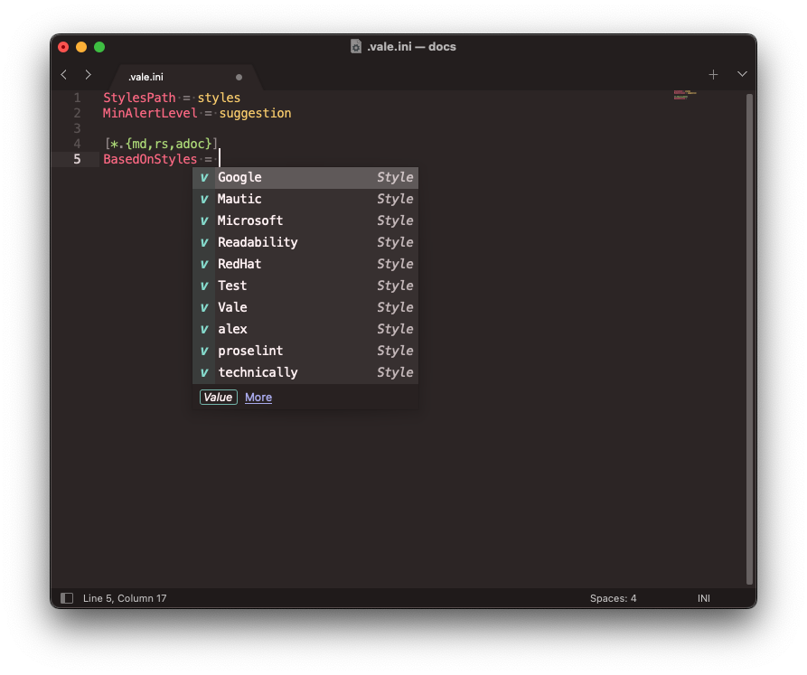This screenshot has height=675, width=807.
Task: Select Microsoft from the completion list
Action: (x=250, y=220)
